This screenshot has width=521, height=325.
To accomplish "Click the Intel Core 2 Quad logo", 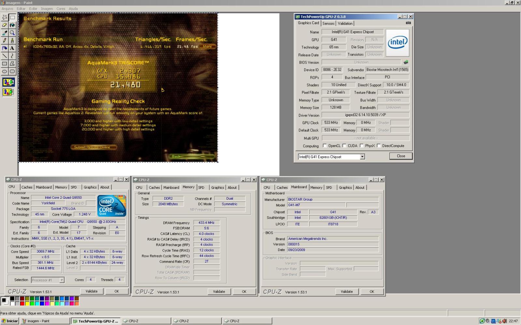I will [112, 206].
